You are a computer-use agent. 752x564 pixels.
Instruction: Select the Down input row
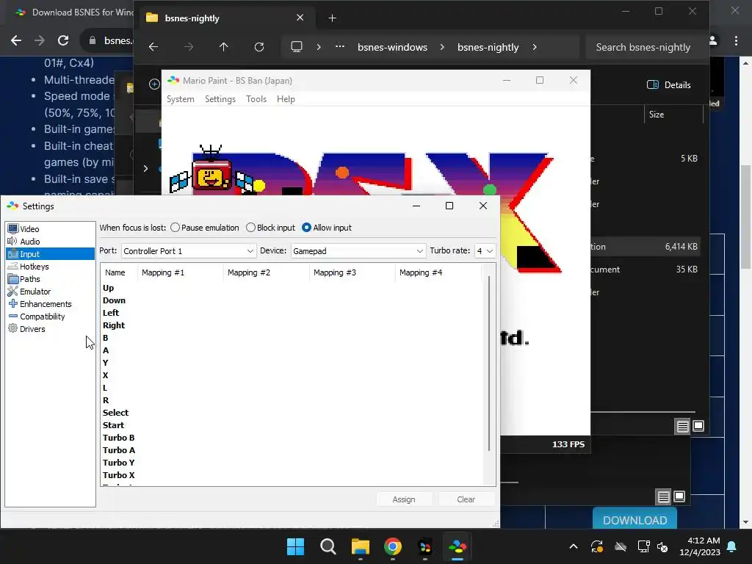(x=292, y=300)
